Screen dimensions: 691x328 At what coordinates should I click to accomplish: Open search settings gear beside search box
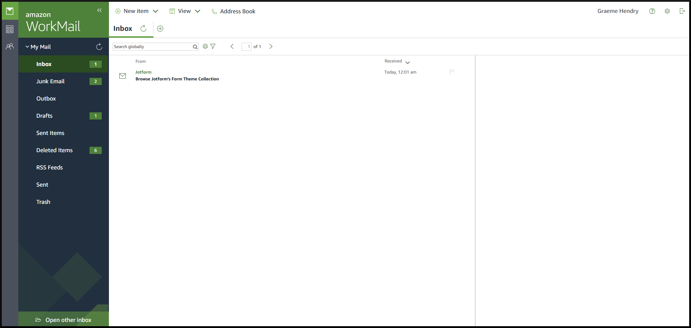tap(205, 46)
